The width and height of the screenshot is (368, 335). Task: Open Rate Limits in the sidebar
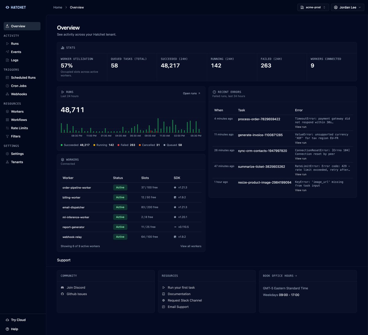(x=22, y=128)
